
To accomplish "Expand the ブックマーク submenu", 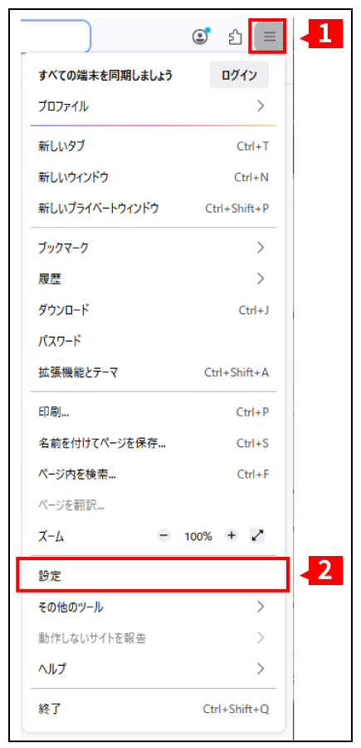I will [154, 248].
